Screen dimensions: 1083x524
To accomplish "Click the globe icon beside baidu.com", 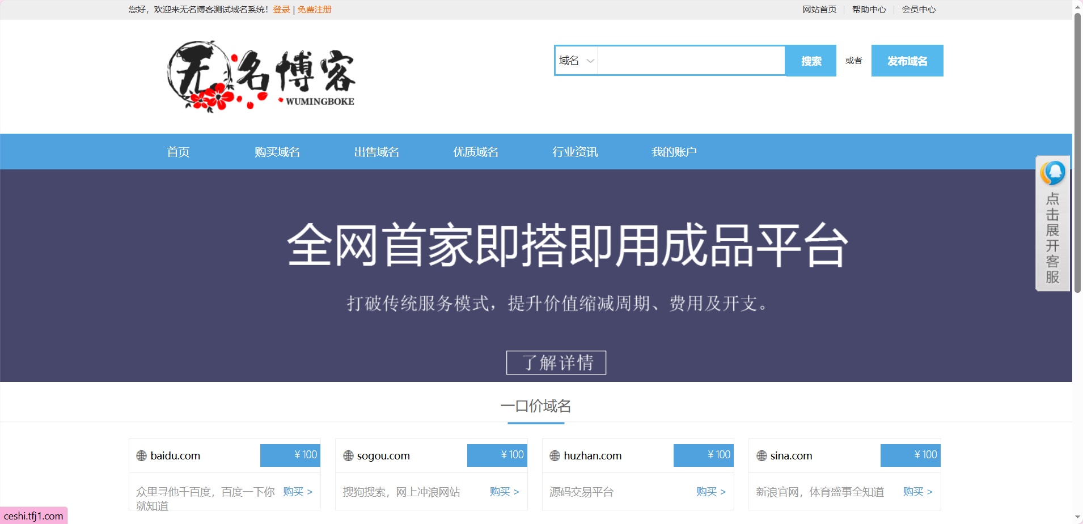I will coord(140,455).
